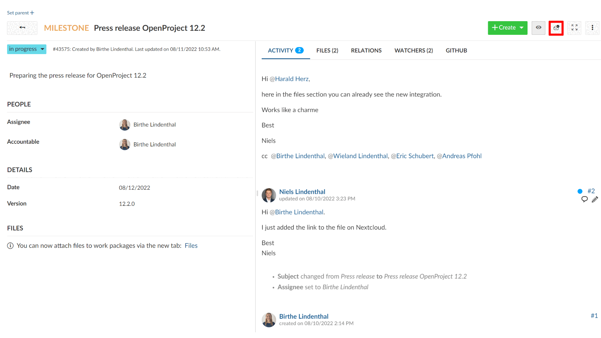The image size is (601, 338).
Task: Edit the Assignee value Birthe Lindenthal
Action: (x=155, y=125)
